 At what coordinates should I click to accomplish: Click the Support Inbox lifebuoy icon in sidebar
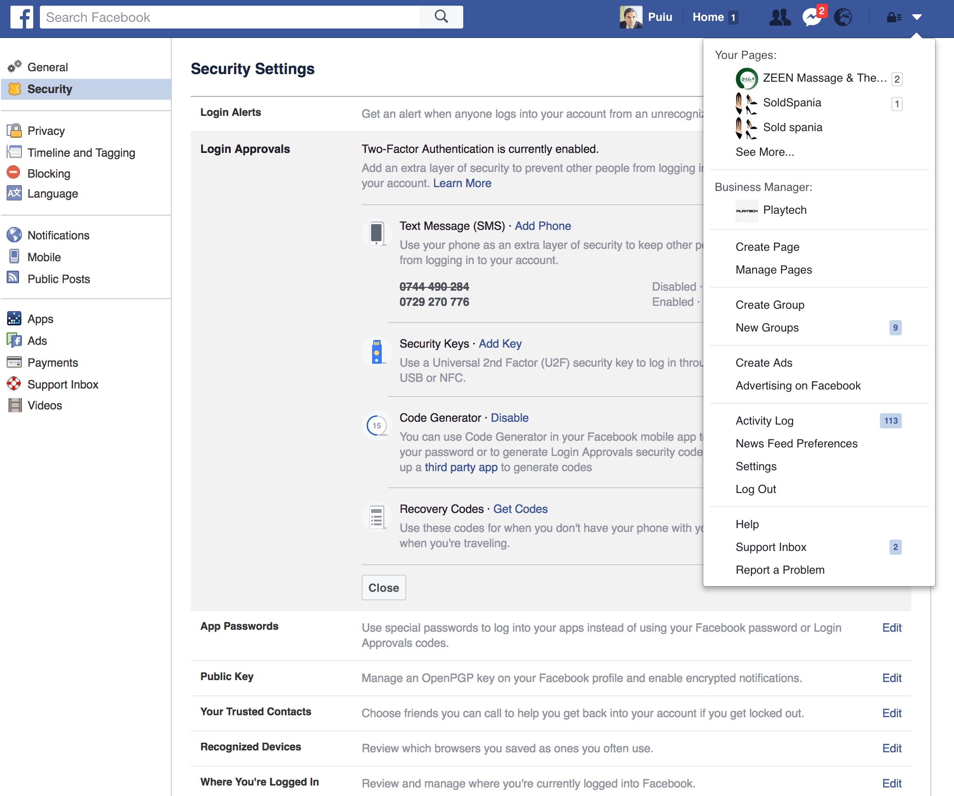click(x=14, y=384)
